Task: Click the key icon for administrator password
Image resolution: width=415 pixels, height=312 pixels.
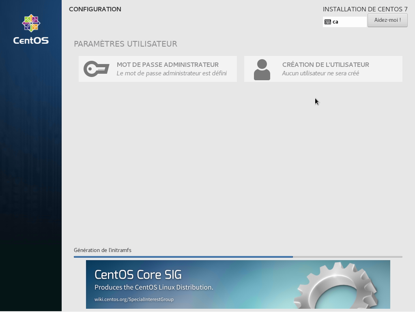Action: pyautogui.click(x=96, y=69)
